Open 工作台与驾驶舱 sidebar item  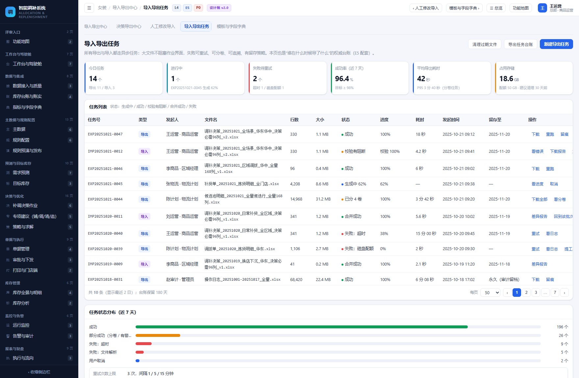pos(39,64)
